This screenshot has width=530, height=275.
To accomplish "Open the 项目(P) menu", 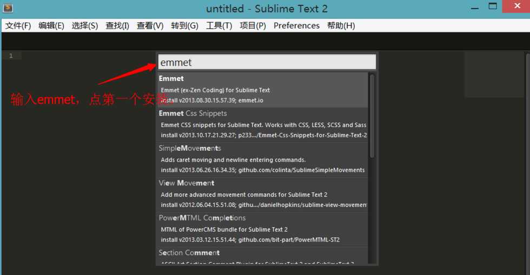I will point(253,26).
